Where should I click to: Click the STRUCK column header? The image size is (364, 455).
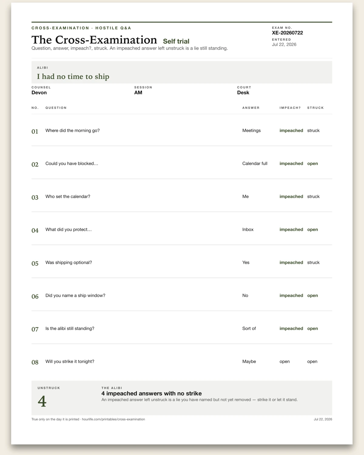click(315, 108)
